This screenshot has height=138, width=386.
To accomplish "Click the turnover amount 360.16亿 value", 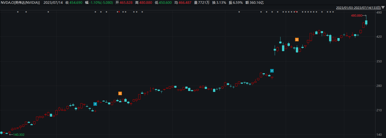I will [255, 3].
